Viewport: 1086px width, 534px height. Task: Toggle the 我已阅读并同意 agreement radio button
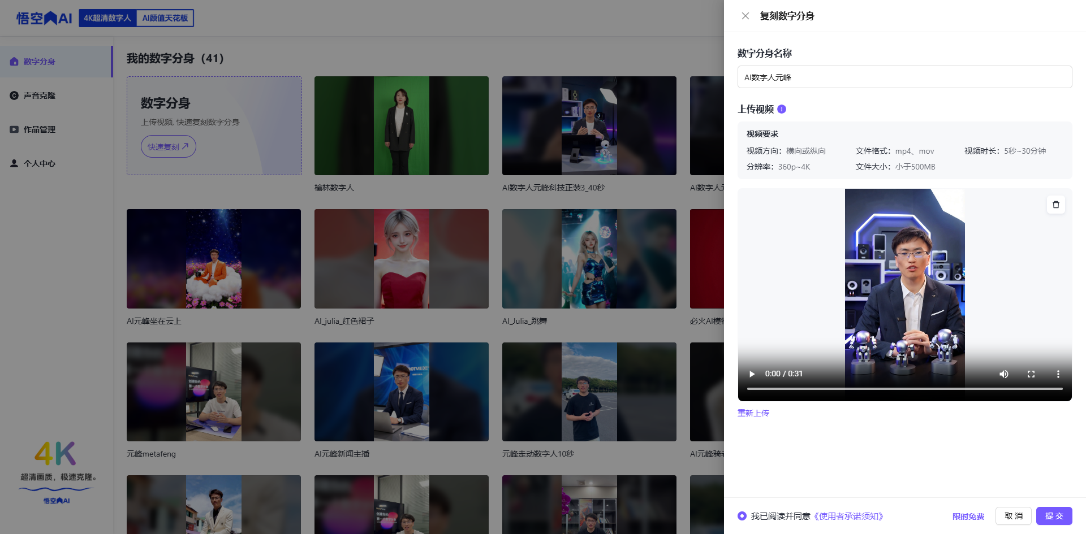coord(742,516)
